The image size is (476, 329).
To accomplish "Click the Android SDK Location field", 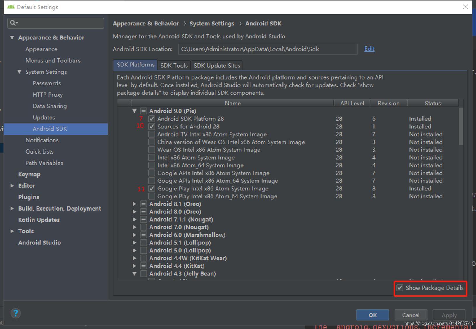I will 268,49.
